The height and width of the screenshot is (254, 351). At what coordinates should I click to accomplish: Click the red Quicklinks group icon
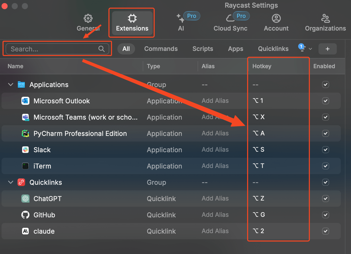(x=21, y=182)
